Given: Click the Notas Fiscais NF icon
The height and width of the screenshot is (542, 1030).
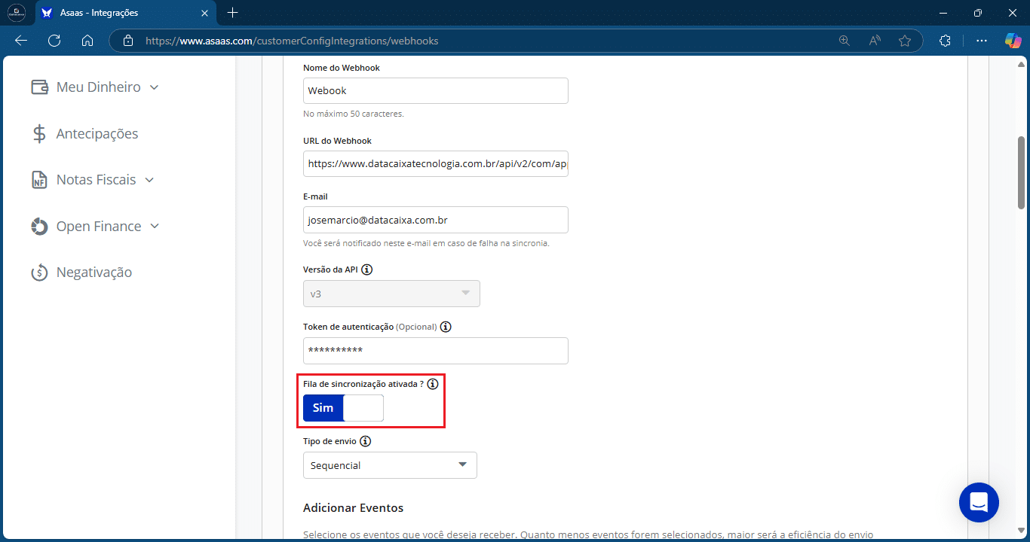Looking at the screenshot, I should 40,180.
